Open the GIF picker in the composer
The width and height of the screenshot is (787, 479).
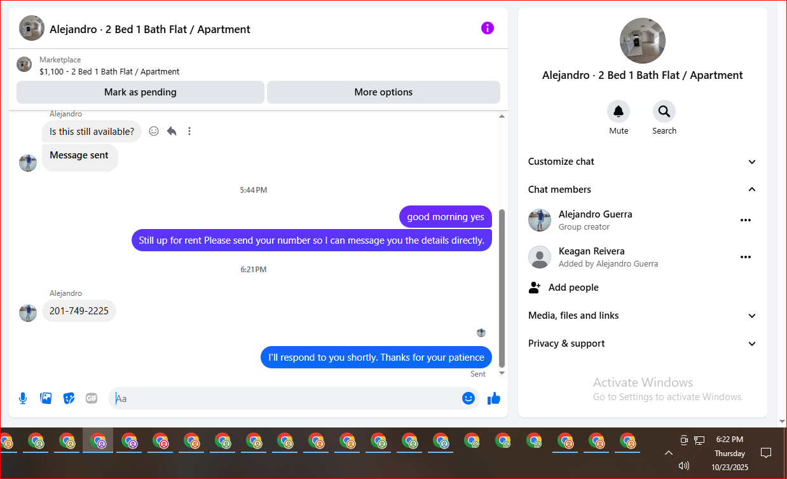coord(92,398)
